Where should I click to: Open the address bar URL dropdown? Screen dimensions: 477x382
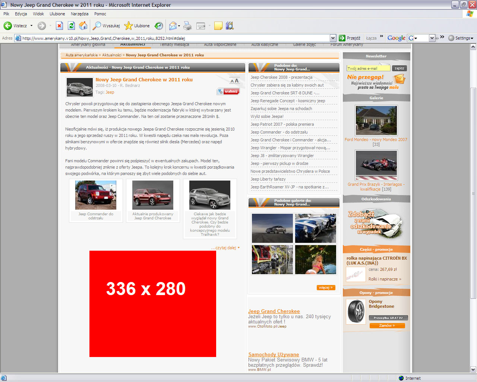[x=333, y=38]
